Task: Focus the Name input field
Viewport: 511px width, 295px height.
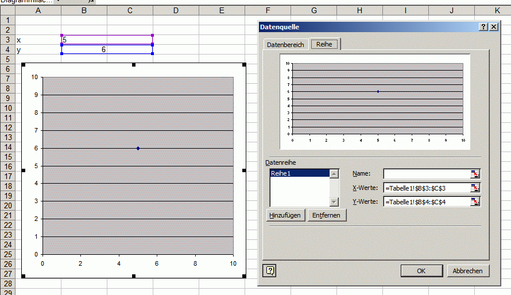Action: [427, 174]
